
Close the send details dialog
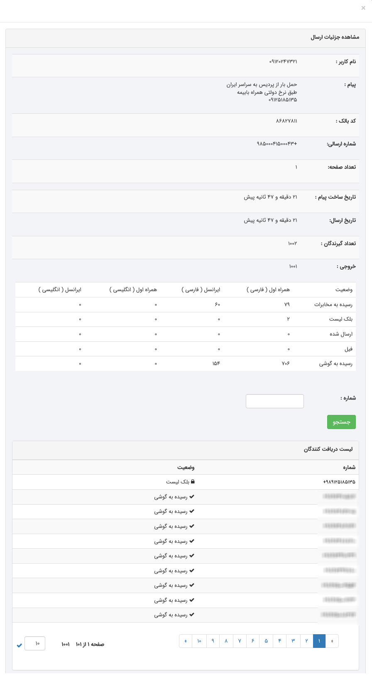(x=363, y=8)
